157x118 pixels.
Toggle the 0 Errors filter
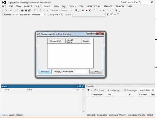coord(99,90)
